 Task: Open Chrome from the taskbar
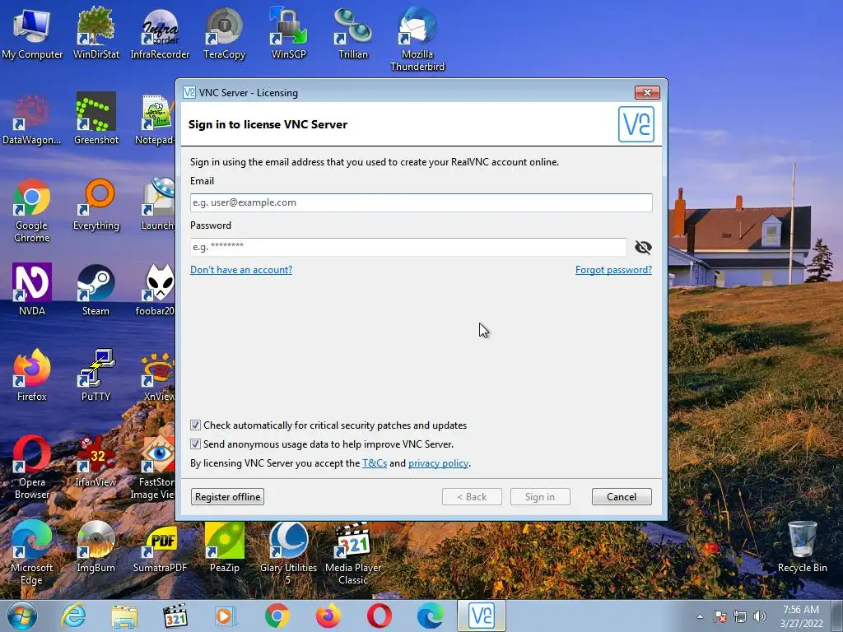pos(277,616)
